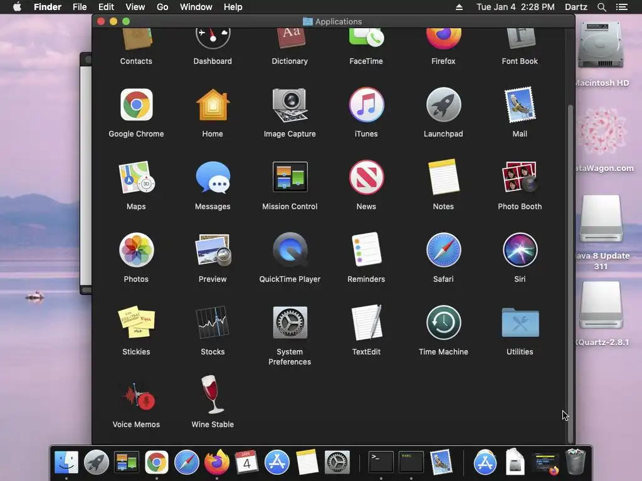Click the News app icon
Viewport: 642px width, 481px height.
[x=366, y=177]
